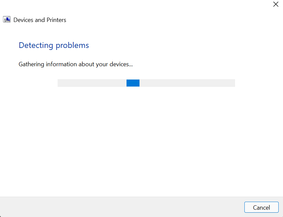Click the "Detecting problems" heading
This screenshot has width=283, height=217.
(54, 45)
